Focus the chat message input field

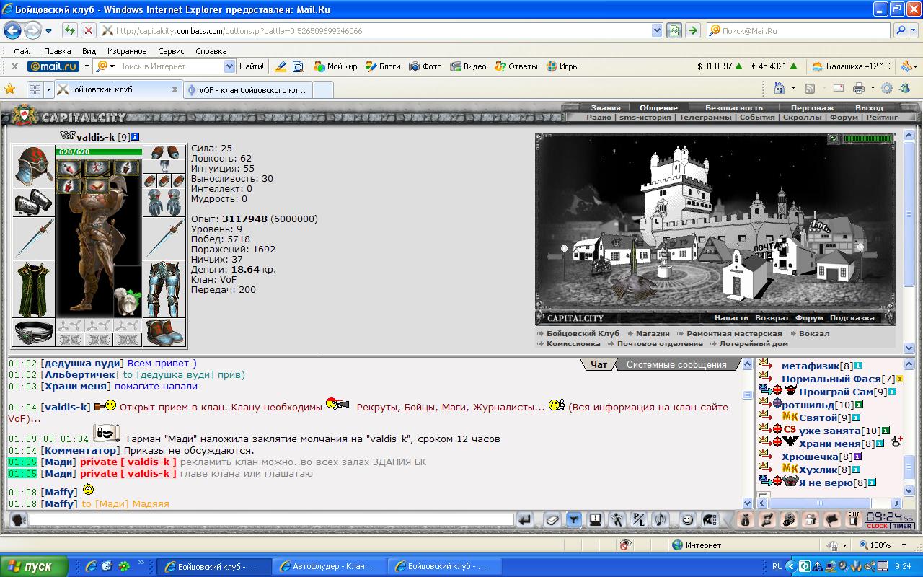(271, 520)
